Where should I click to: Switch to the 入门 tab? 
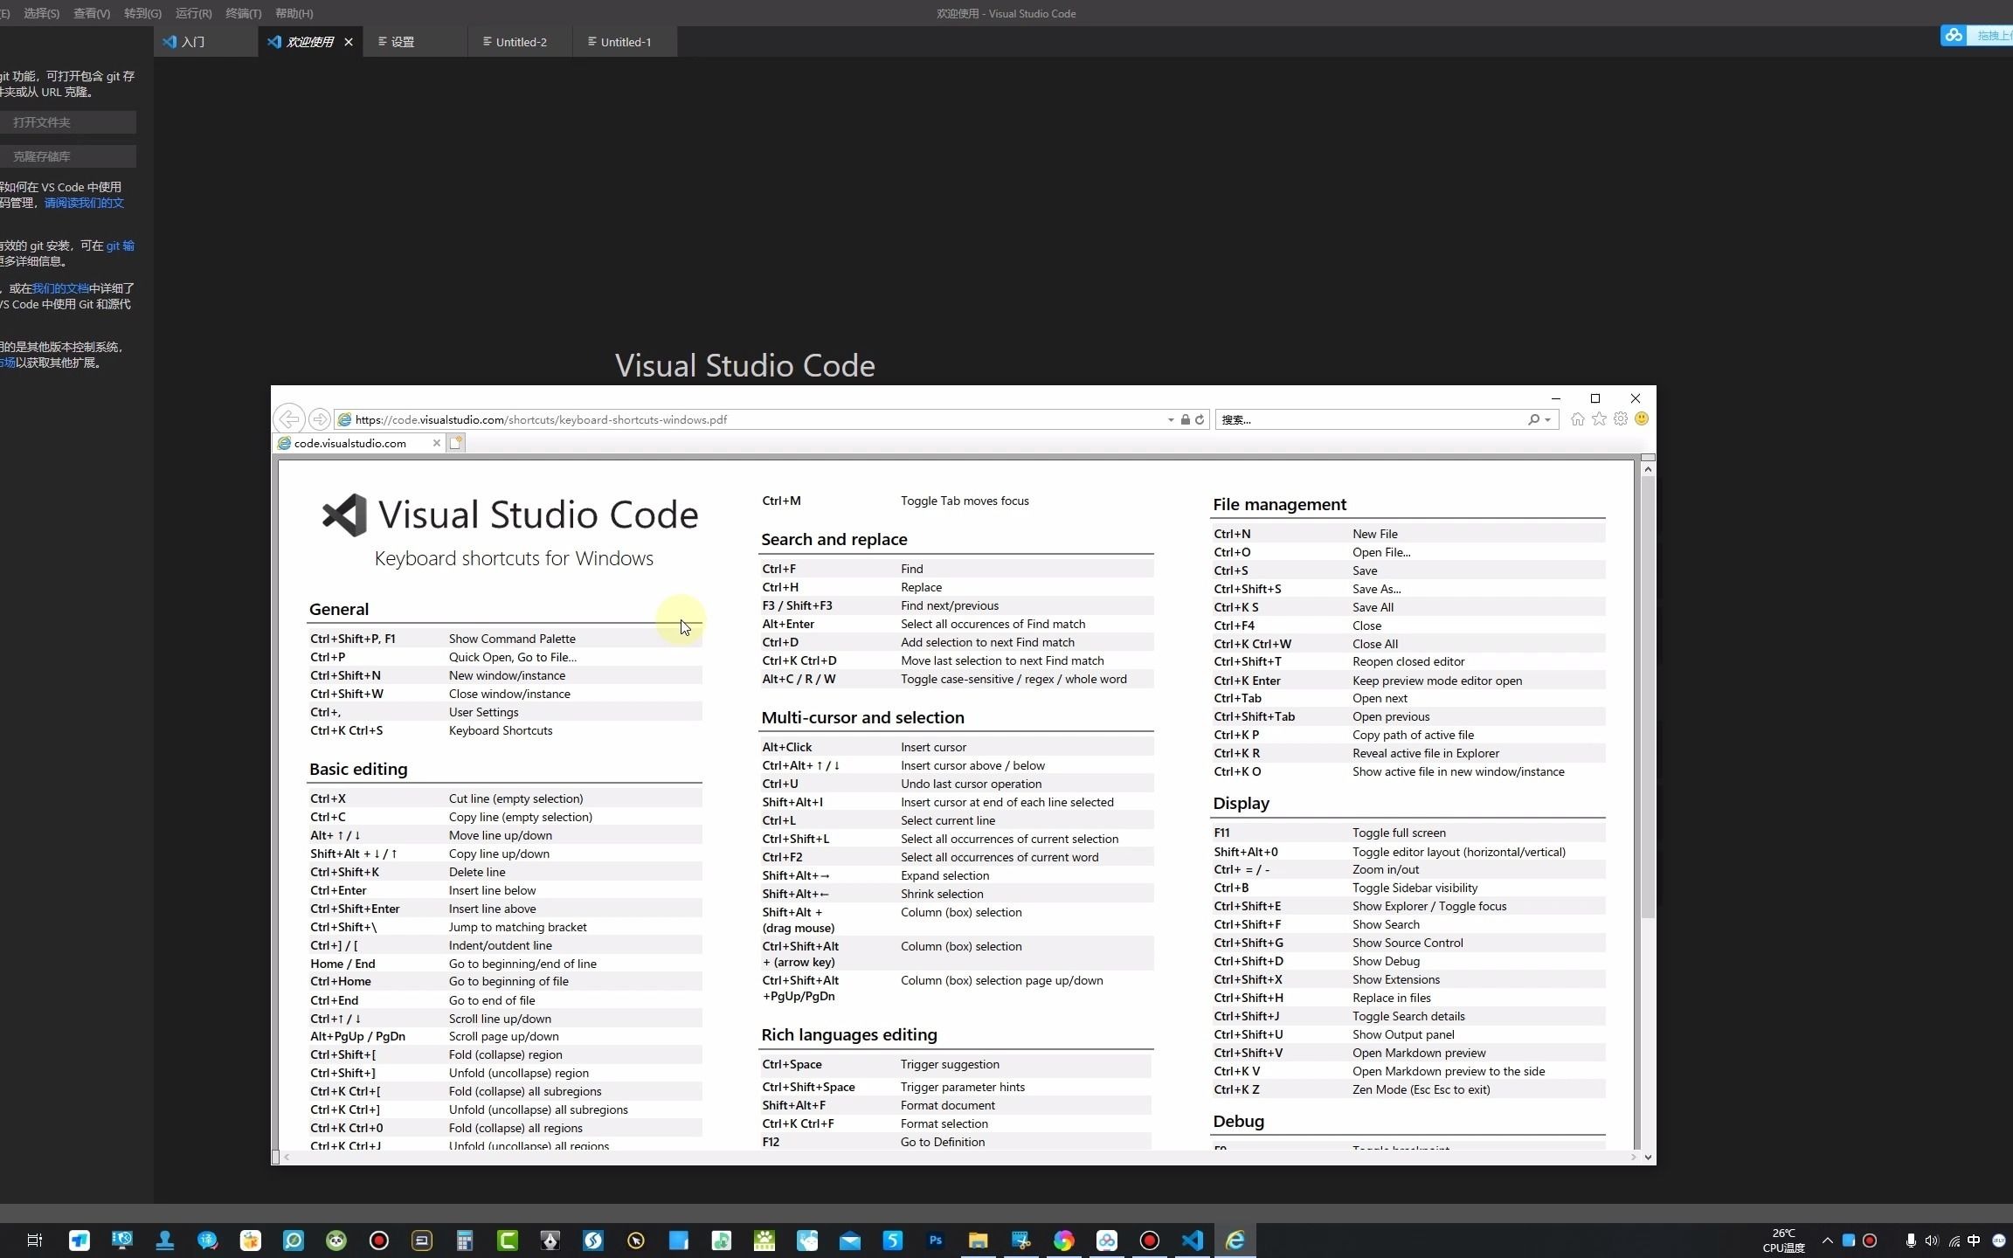(206, 42)
